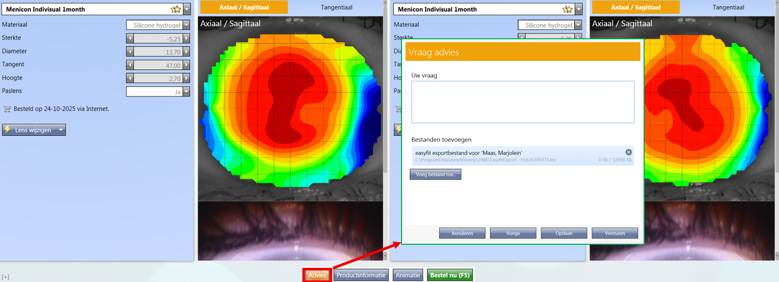Viewport: 779px width, 282px height.
Task: Remove the easyfit export file attachment
Action: click(628, 152)
